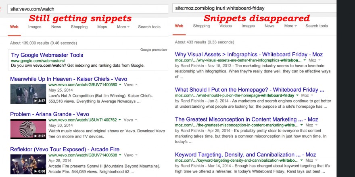Switch to Videos tab in right search

point(226,26)
